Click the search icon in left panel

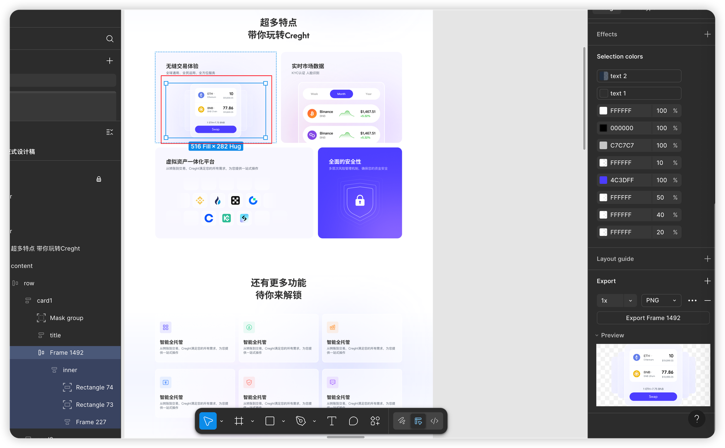(110, 39)
